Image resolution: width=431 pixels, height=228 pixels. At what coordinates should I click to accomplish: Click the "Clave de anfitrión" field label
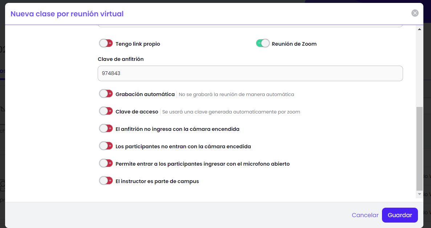point(121,59)
